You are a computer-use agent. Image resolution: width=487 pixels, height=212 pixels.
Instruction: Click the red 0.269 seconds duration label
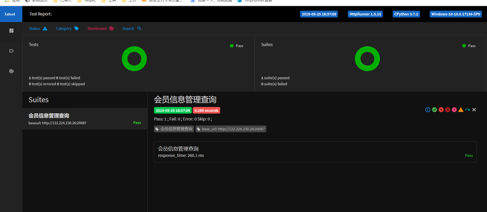point(206,111)
